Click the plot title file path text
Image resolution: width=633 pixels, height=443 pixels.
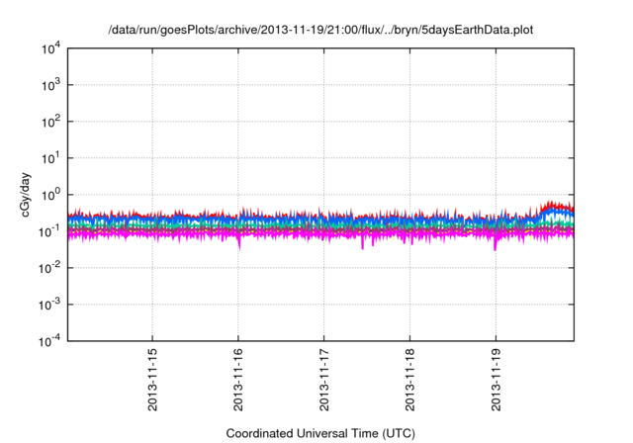pyautogui.click(x=320, y=30)
